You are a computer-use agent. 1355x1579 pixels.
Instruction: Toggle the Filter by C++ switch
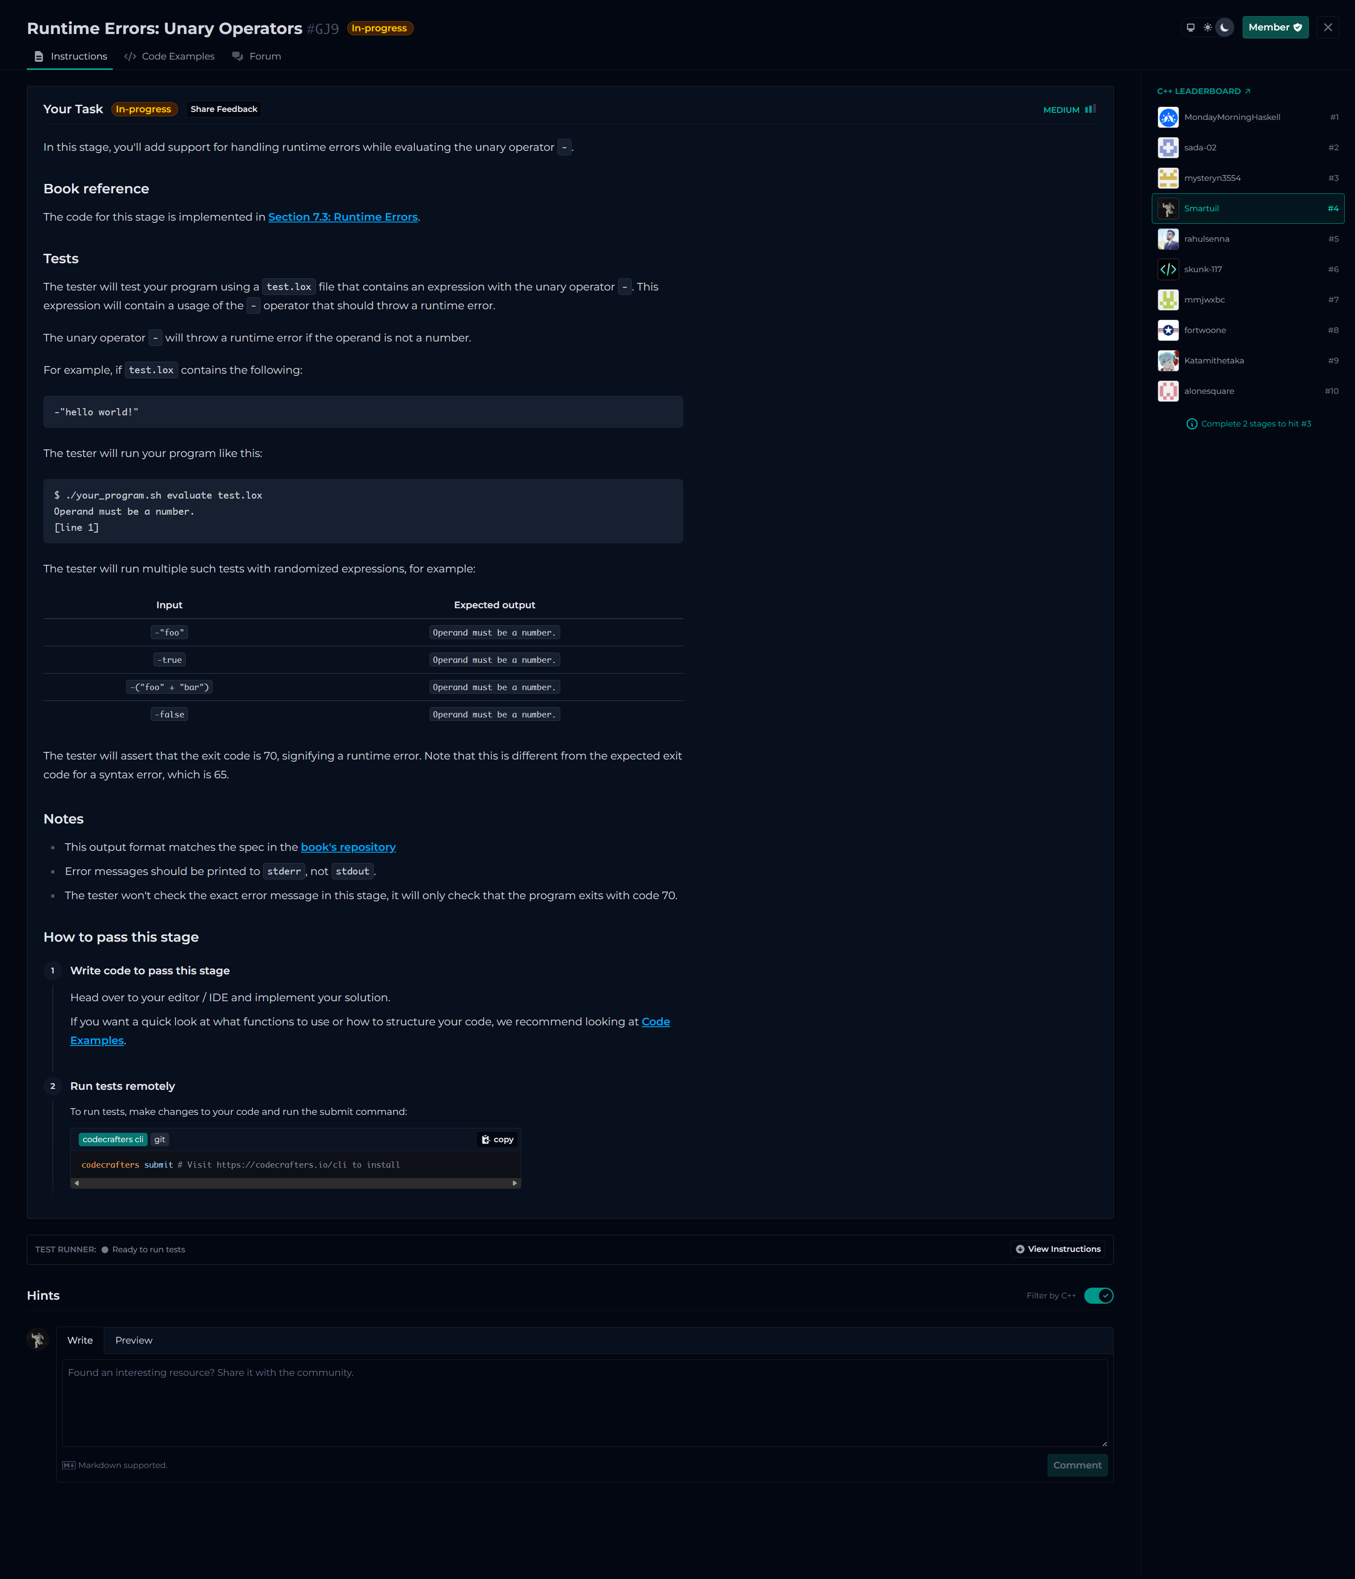point(1098,1296)
